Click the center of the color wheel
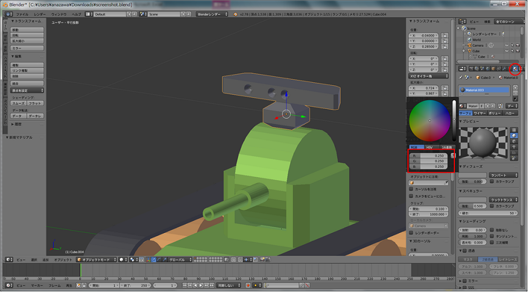This screenshot has width=528, height=292. click(x=429, y=120)
